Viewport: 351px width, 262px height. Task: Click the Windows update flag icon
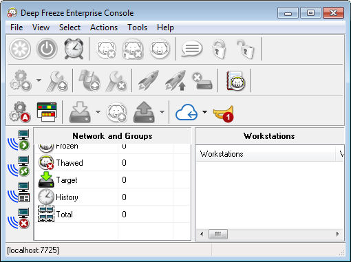(89, 80)
